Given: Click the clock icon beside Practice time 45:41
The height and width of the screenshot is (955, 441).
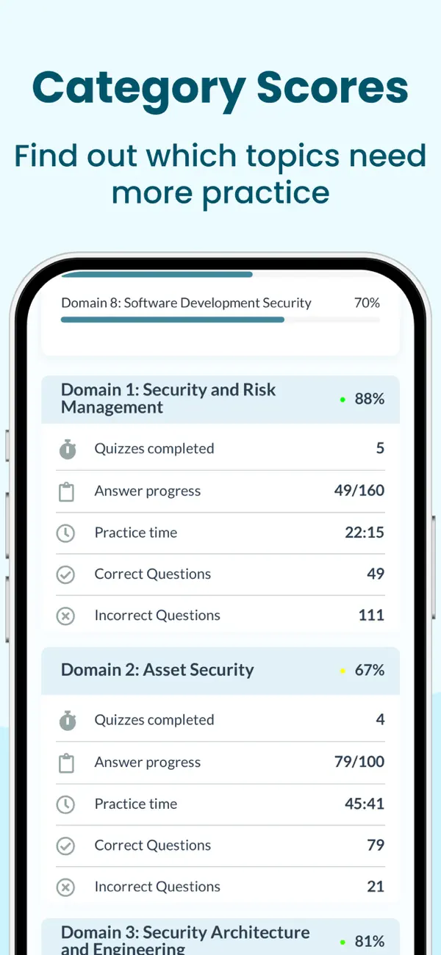Looking at the screenshot, I should [66, 804].
